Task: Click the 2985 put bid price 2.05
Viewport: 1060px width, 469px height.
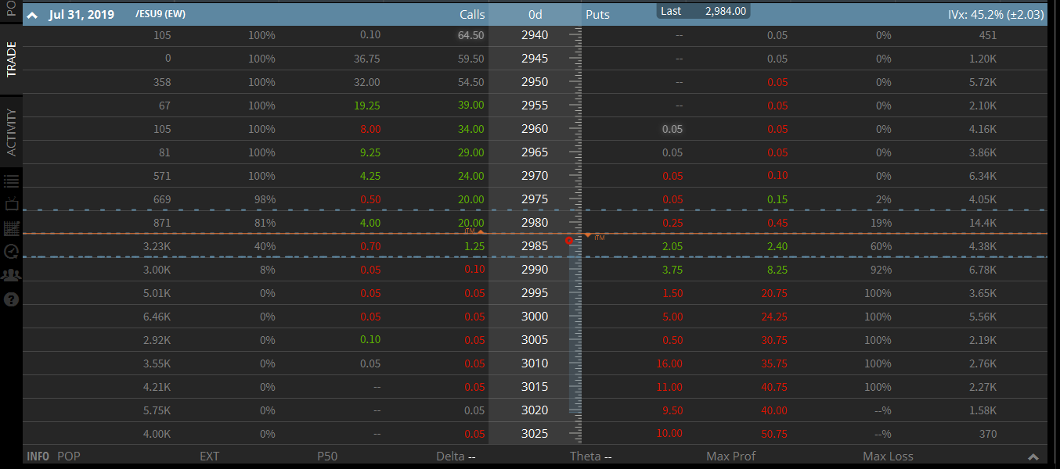Action: [x=672, y=246]
